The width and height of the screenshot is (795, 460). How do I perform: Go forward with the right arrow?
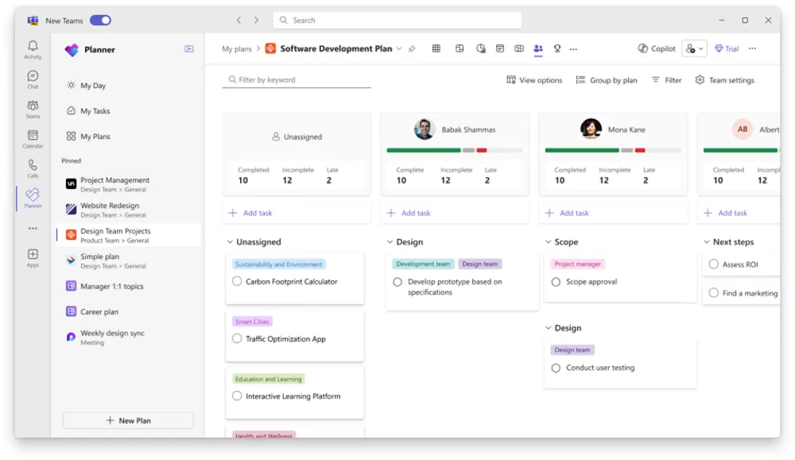coord(257,21)
